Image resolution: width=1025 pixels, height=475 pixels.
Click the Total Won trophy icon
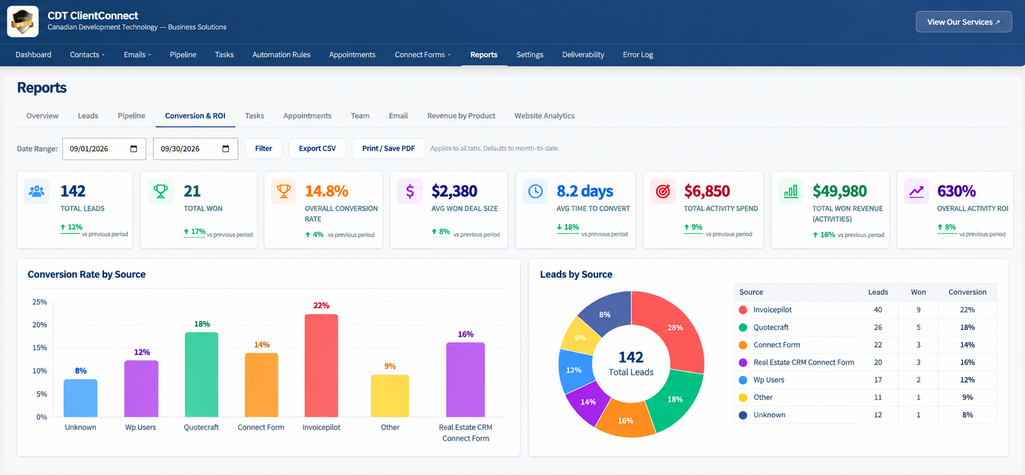pos(160,191)
